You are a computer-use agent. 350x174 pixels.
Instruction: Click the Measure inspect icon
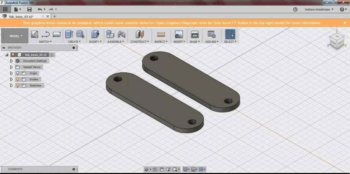click(x=161, y=34)
